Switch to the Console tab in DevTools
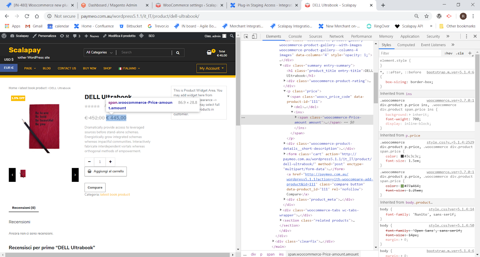 point(295,36)
